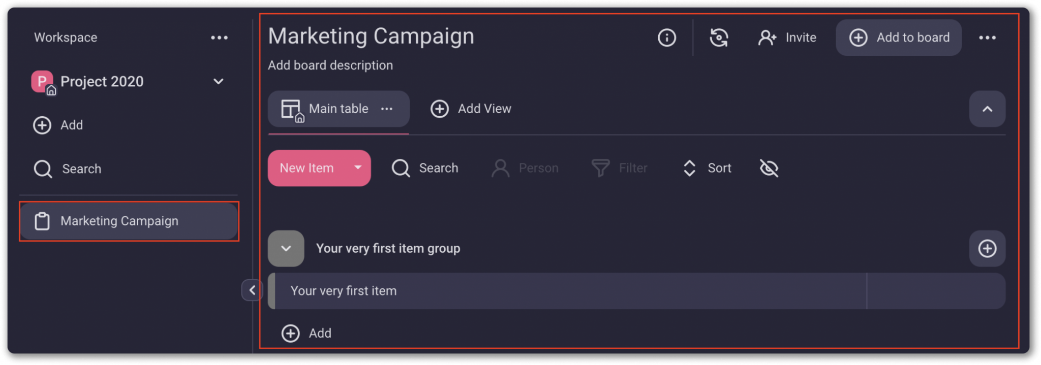This screenshot has height=365, width=1041.
Task: Toggle hidden columns with the eye icon
Action: (x=769, y=168)
